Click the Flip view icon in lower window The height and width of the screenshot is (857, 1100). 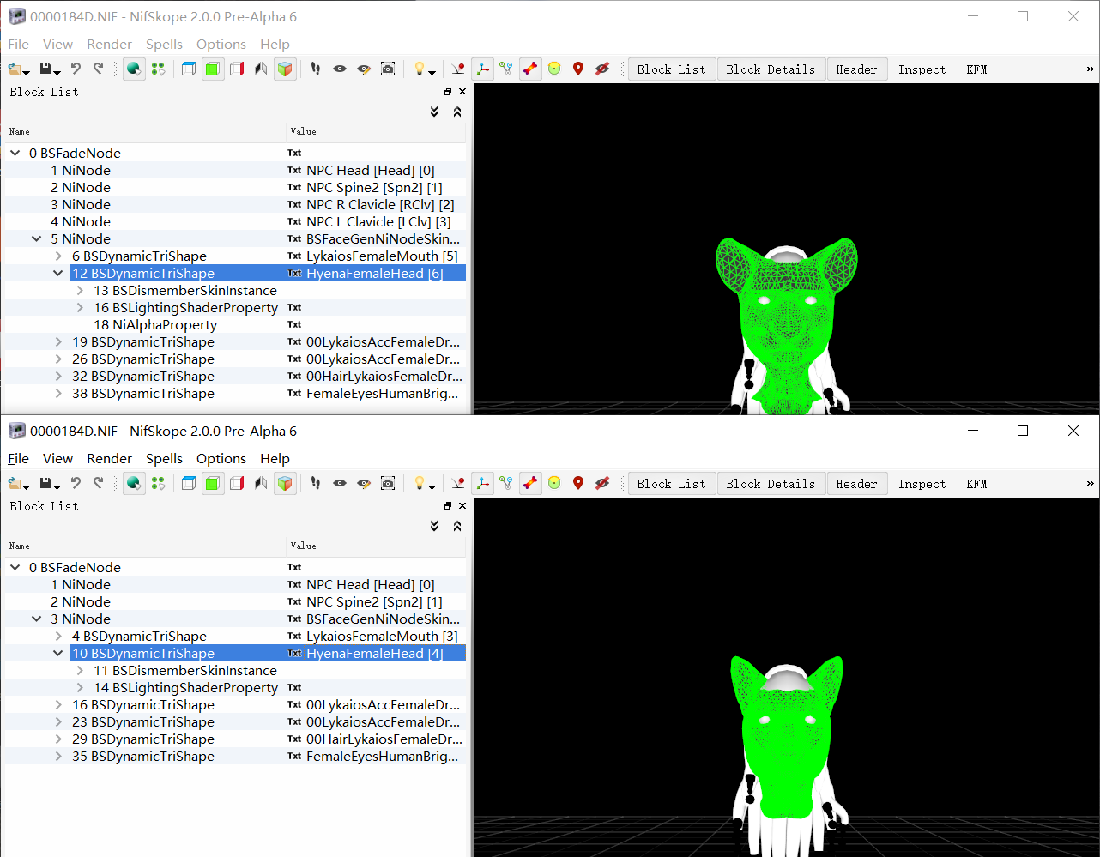point(261,484)
